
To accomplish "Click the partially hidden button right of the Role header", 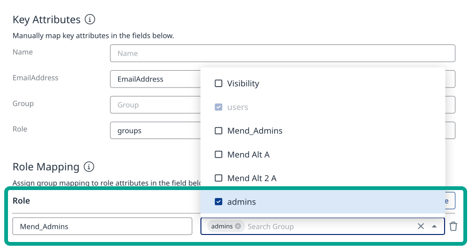I will (x=450, y=201).
